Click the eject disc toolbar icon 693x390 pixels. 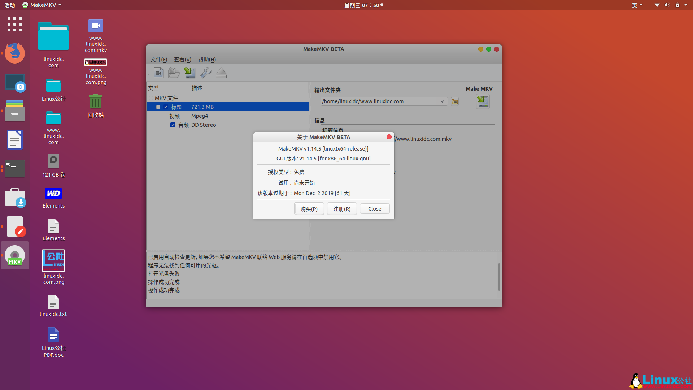(221, 73)
